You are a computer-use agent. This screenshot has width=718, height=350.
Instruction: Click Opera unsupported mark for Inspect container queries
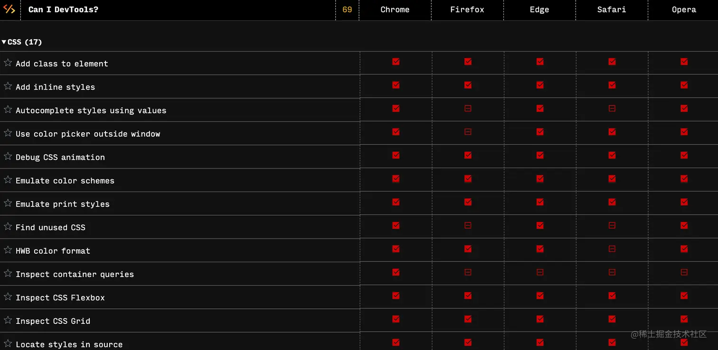coord(684,272)
